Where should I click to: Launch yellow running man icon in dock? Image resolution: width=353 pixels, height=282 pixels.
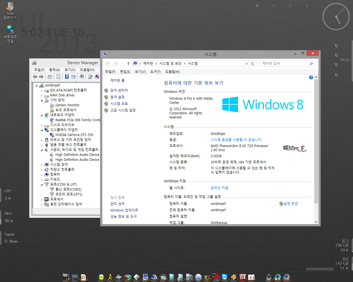point(110,277)
